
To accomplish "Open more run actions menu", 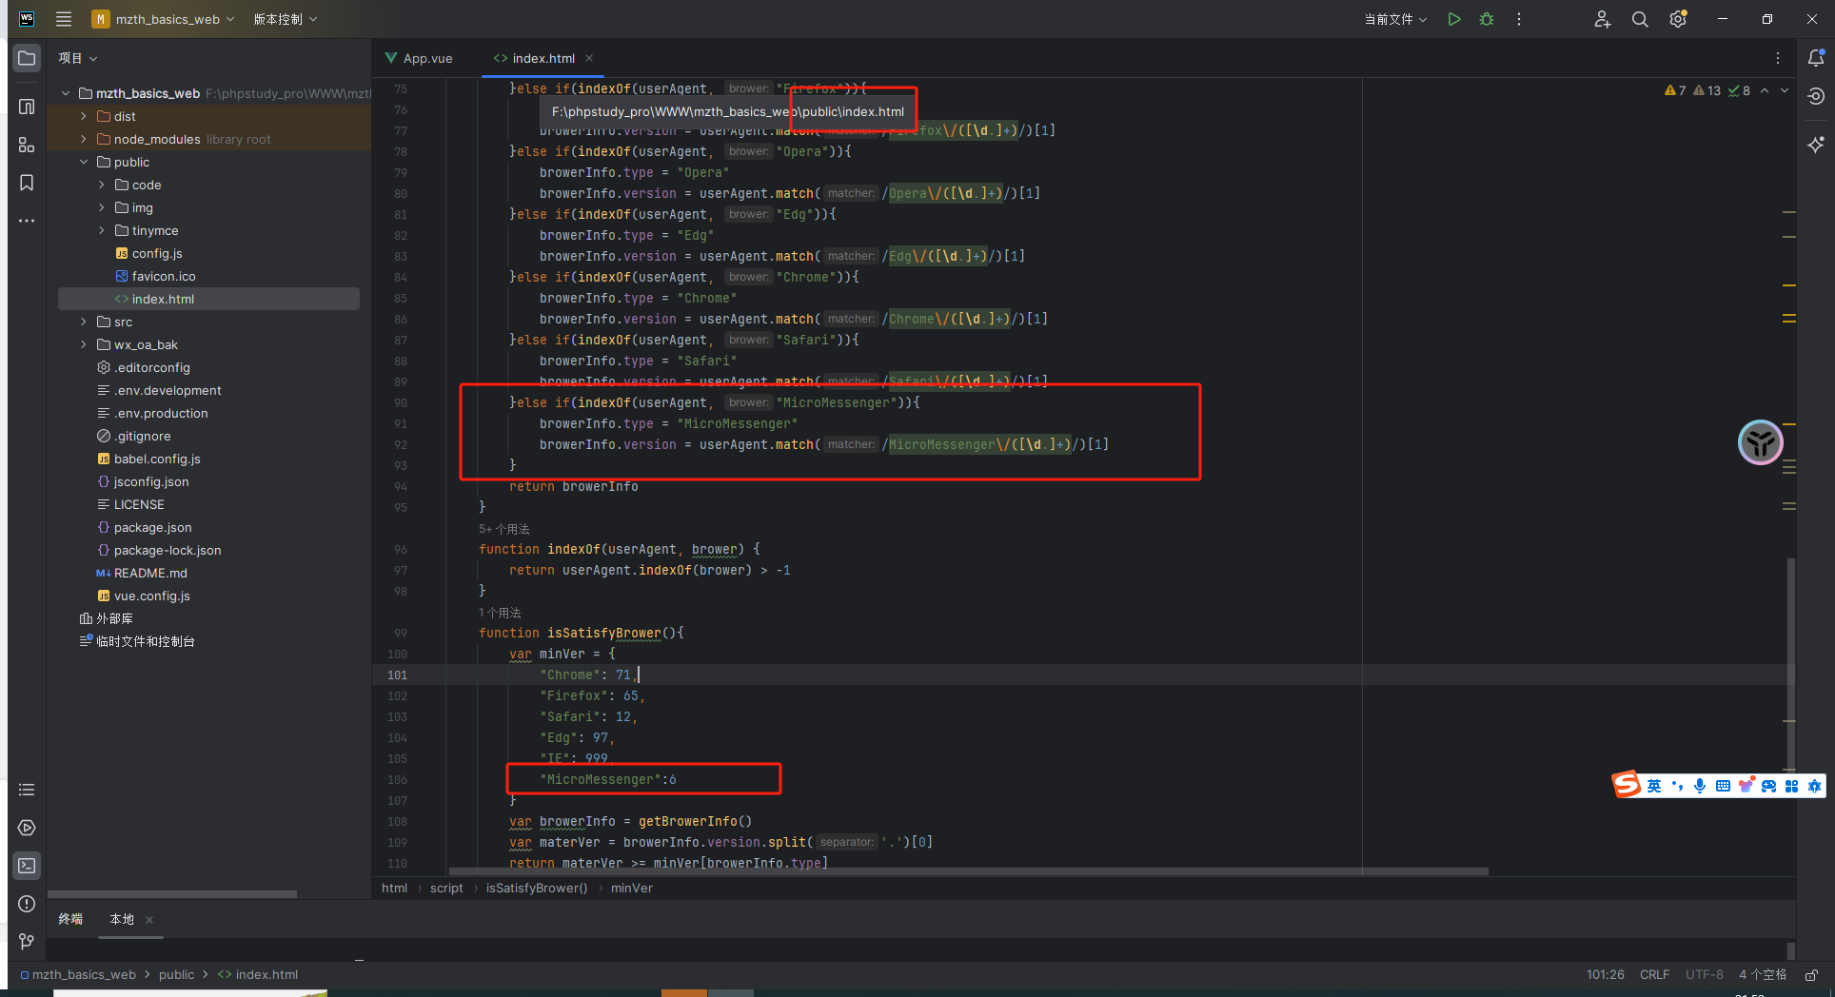I will pos(1519,19).
